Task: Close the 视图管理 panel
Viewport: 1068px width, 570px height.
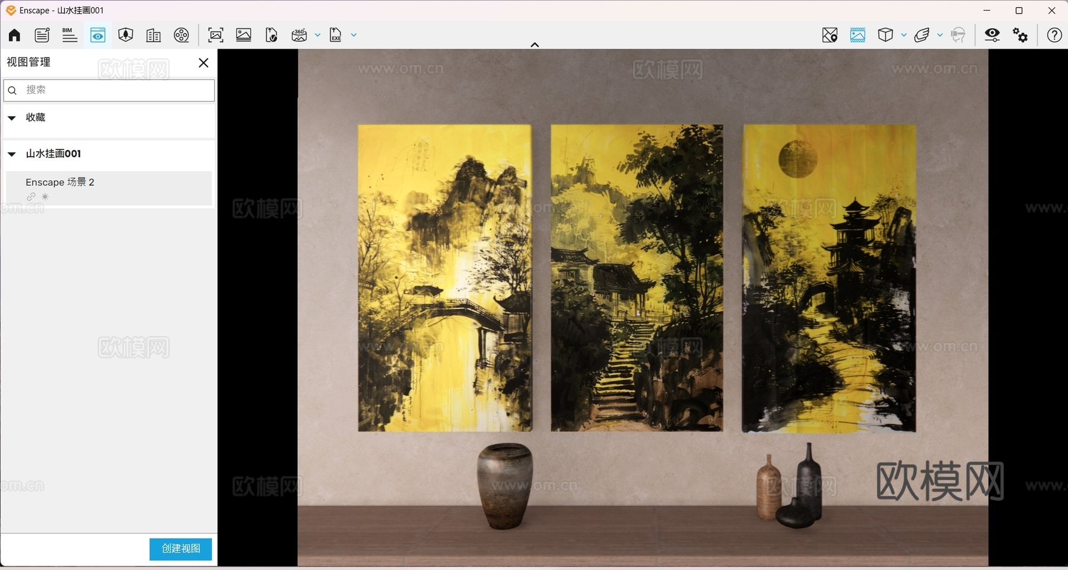Action: click(204, 62)
